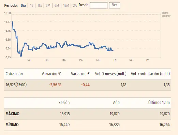Click the Ver button
Viewport: 178px width, 135px height.
[115, 5]
